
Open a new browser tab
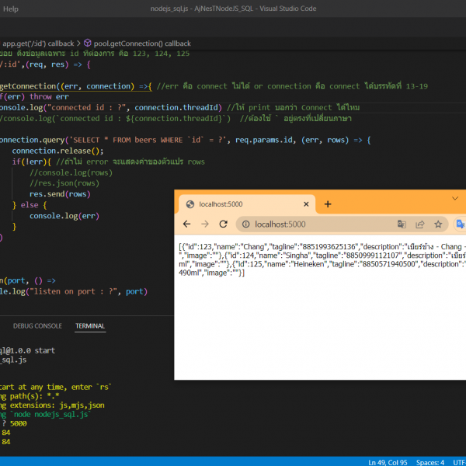click(x=328, y=204)
